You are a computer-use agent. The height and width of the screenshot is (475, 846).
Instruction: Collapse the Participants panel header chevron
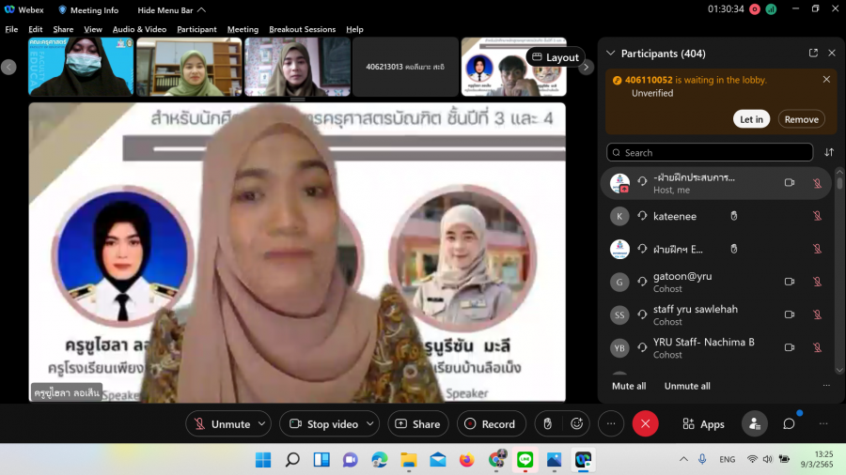(x=611, y=54)
